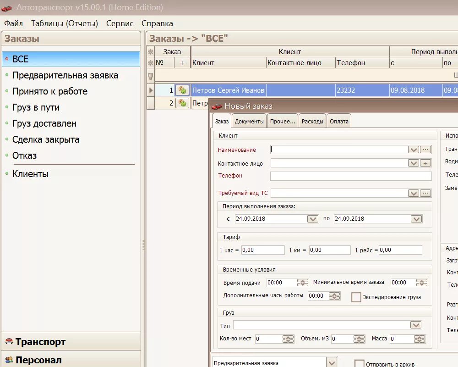Viewport: 458px width, 367px height.
Task: Click the row 1 arrow indicator
Action: tap(151, 90)
